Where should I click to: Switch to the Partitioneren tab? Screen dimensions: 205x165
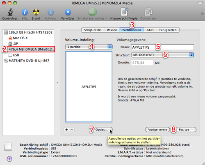[x=132, y=30]
